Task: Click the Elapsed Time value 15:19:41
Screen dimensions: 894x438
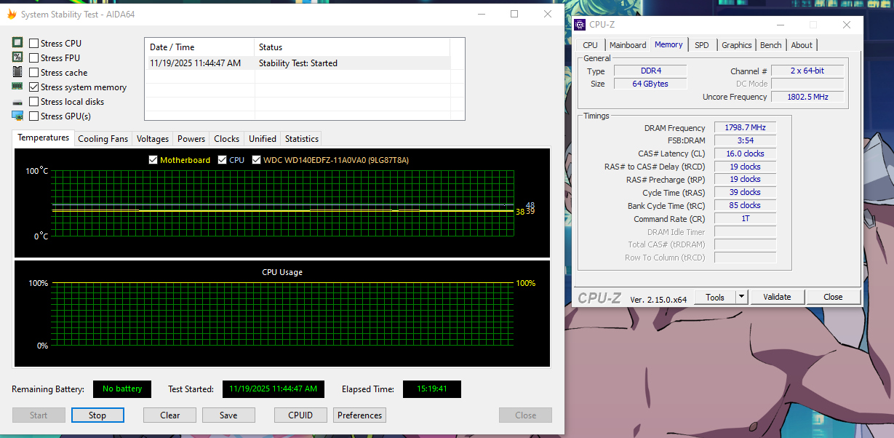Action: pyautogui.click(x=432, y=389)
